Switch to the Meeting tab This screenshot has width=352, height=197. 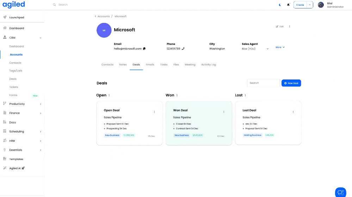click(x=190, y=64)
